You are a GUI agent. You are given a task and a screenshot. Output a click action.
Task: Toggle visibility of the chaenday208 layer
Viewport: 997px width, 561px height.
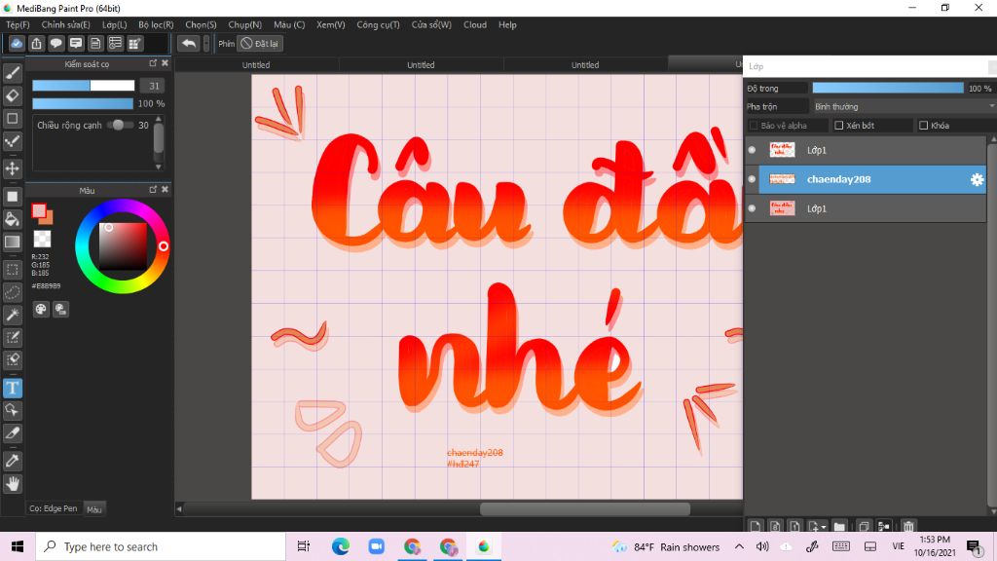tap(752, 179)
